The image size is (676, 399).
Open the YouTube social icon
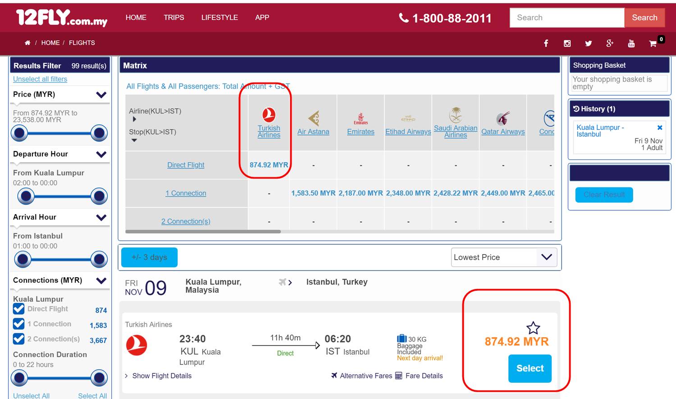(631, 43)
